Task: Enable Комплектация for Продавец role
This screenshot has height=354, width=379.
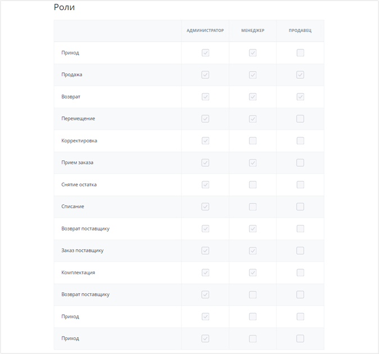Action: pyautogui.click(x=300, y=273)
